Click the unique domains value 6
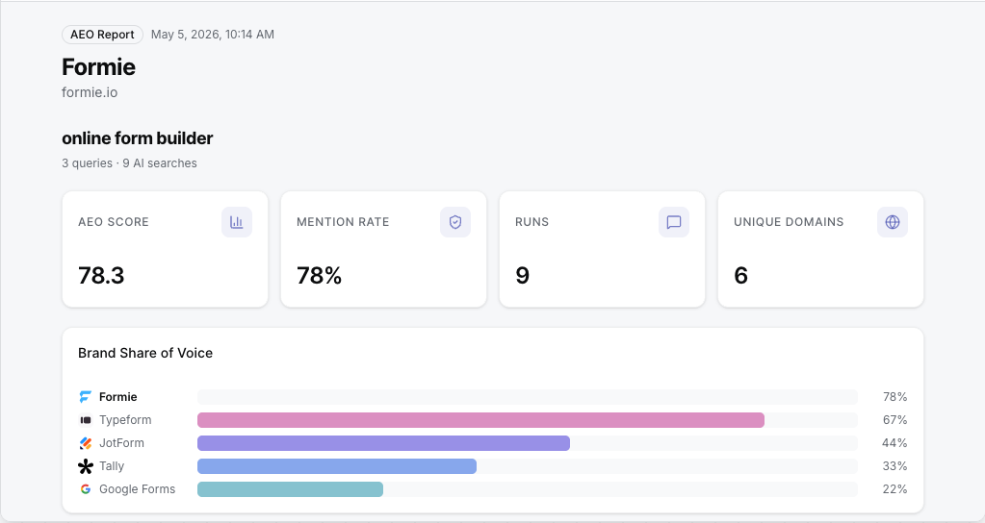This screenshot has width=985, height=523. tap(741, 275)
